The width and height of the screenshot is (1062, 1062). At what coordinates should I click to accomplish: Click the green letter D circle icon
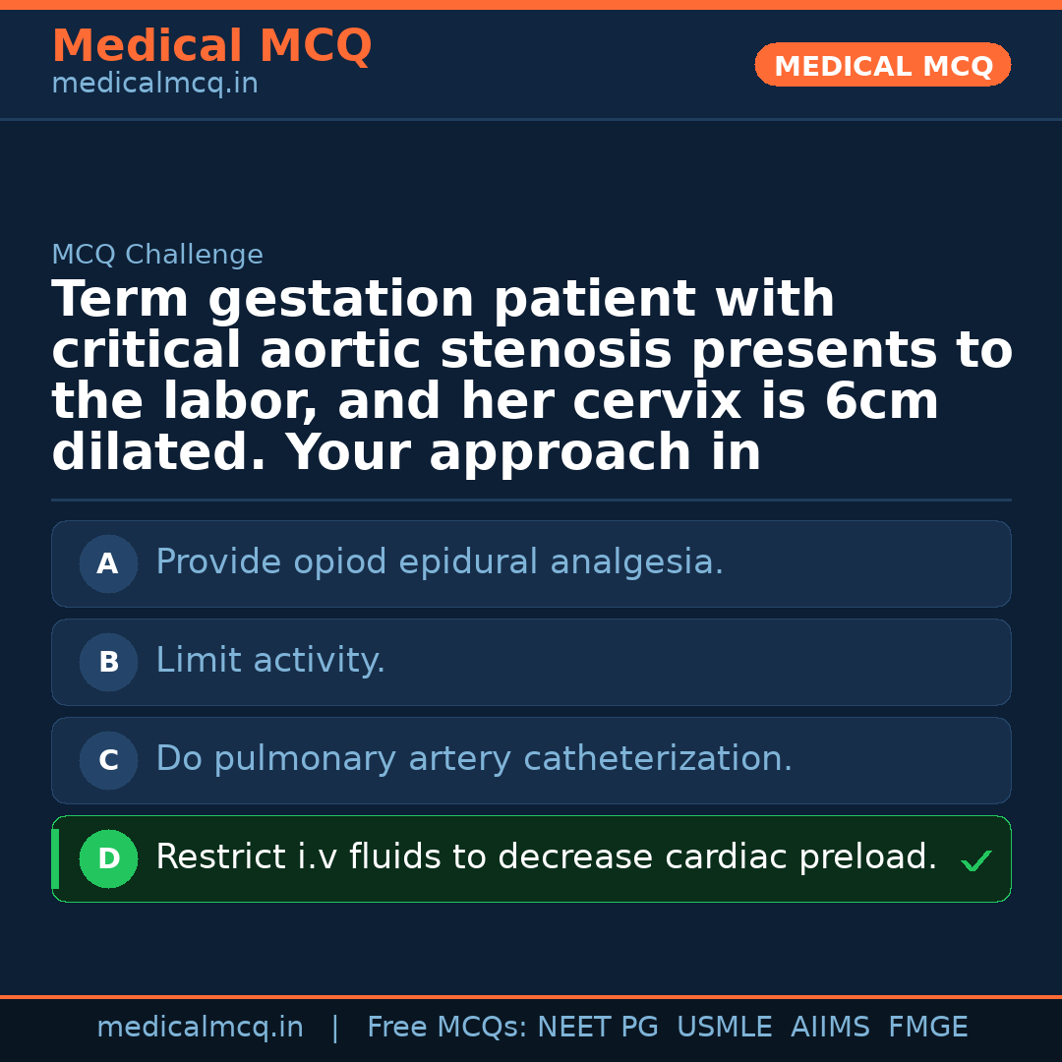108,859
